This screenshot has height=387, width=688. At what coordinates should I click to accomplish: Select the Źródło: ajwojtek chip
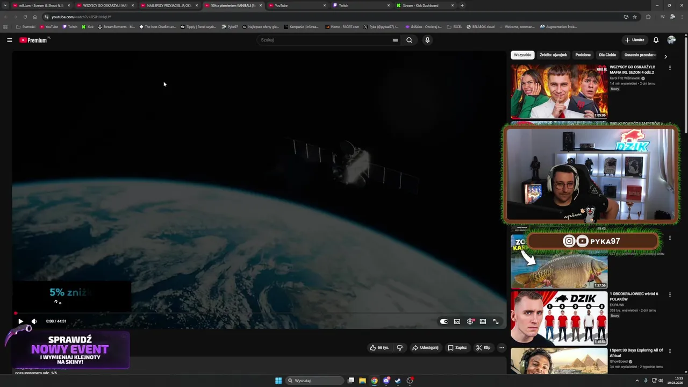[553, 55]
